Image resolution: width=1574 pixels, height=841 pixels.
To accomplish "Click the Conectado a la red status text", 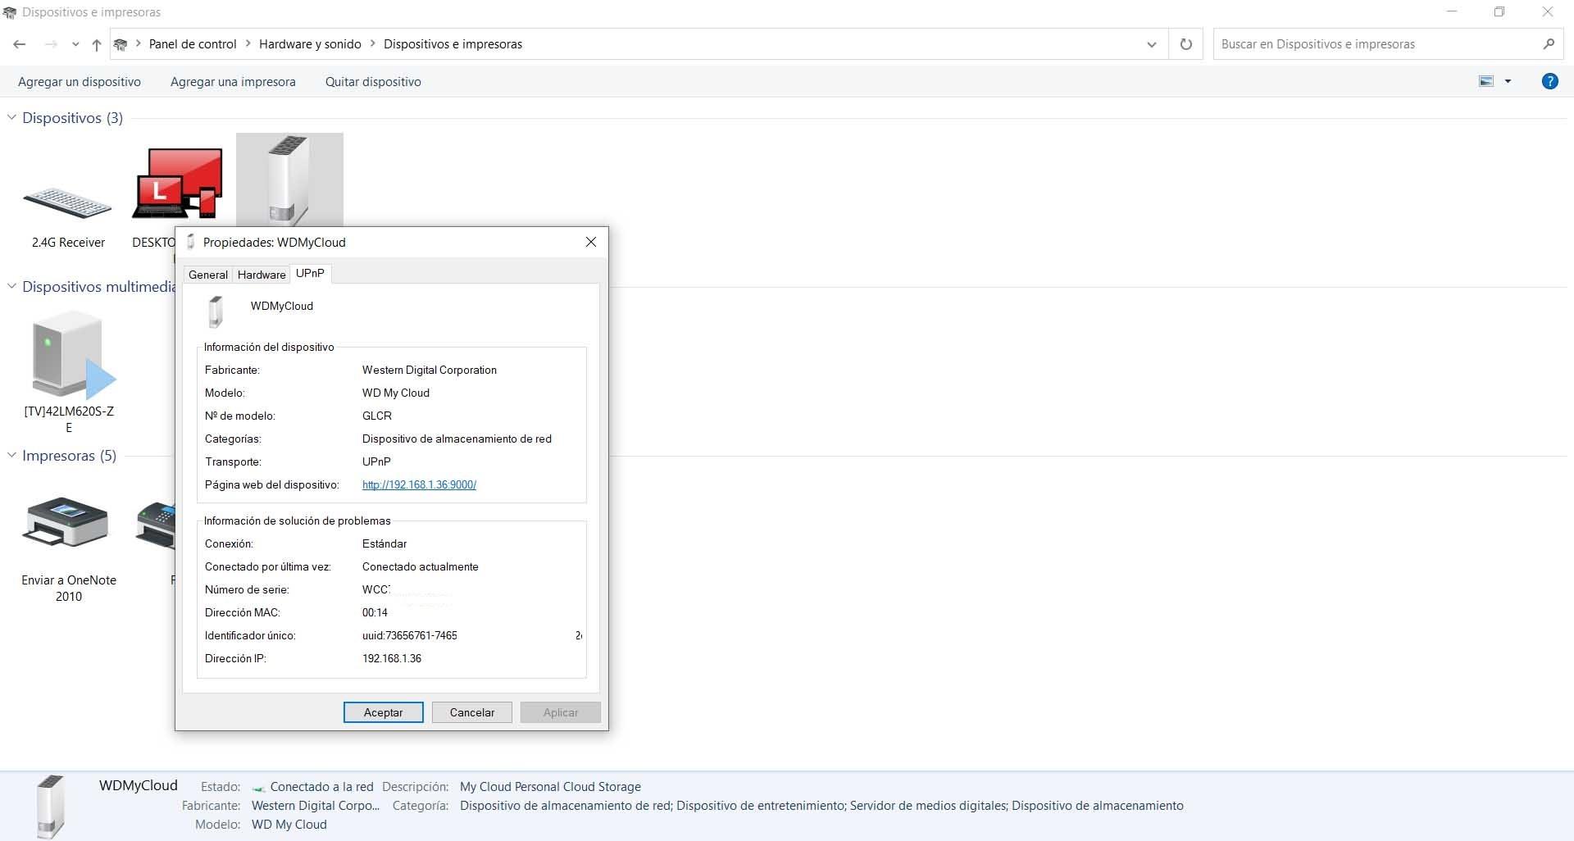I will tap(321, 787).
